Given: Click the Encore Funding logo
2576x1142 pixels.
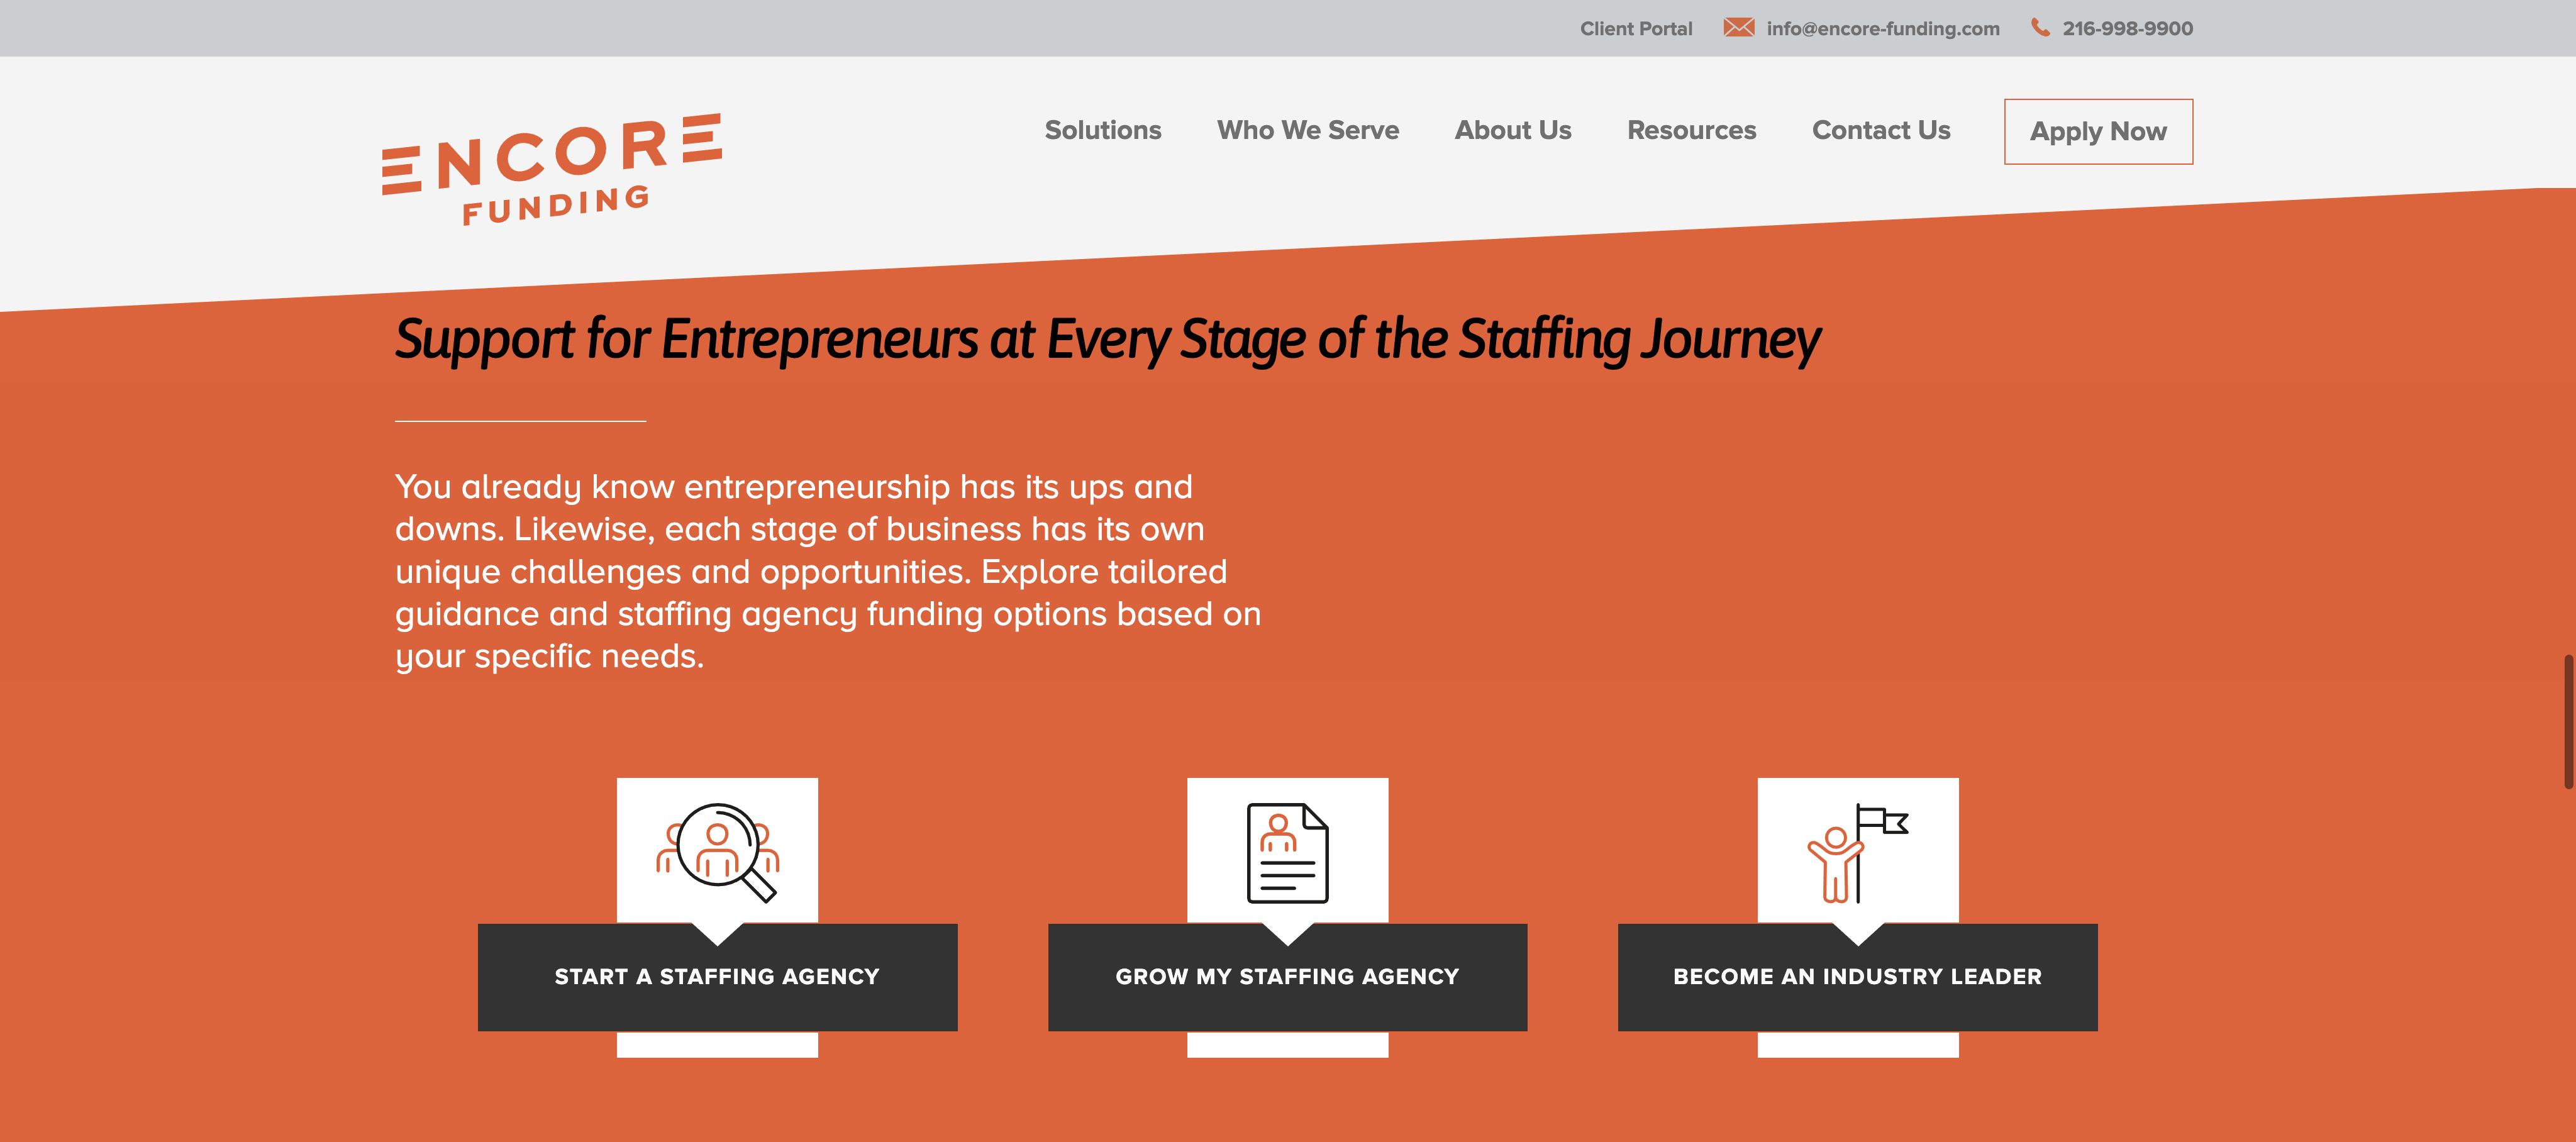Looking at the screenshot, I should [551, 169].
